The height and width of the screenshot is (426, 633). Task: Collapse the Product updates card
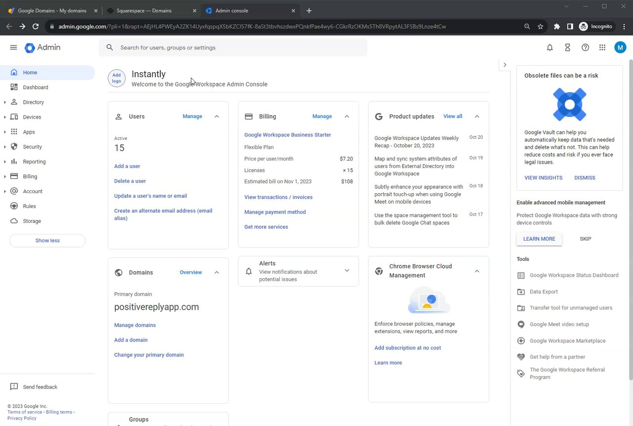tap(477, 117)
